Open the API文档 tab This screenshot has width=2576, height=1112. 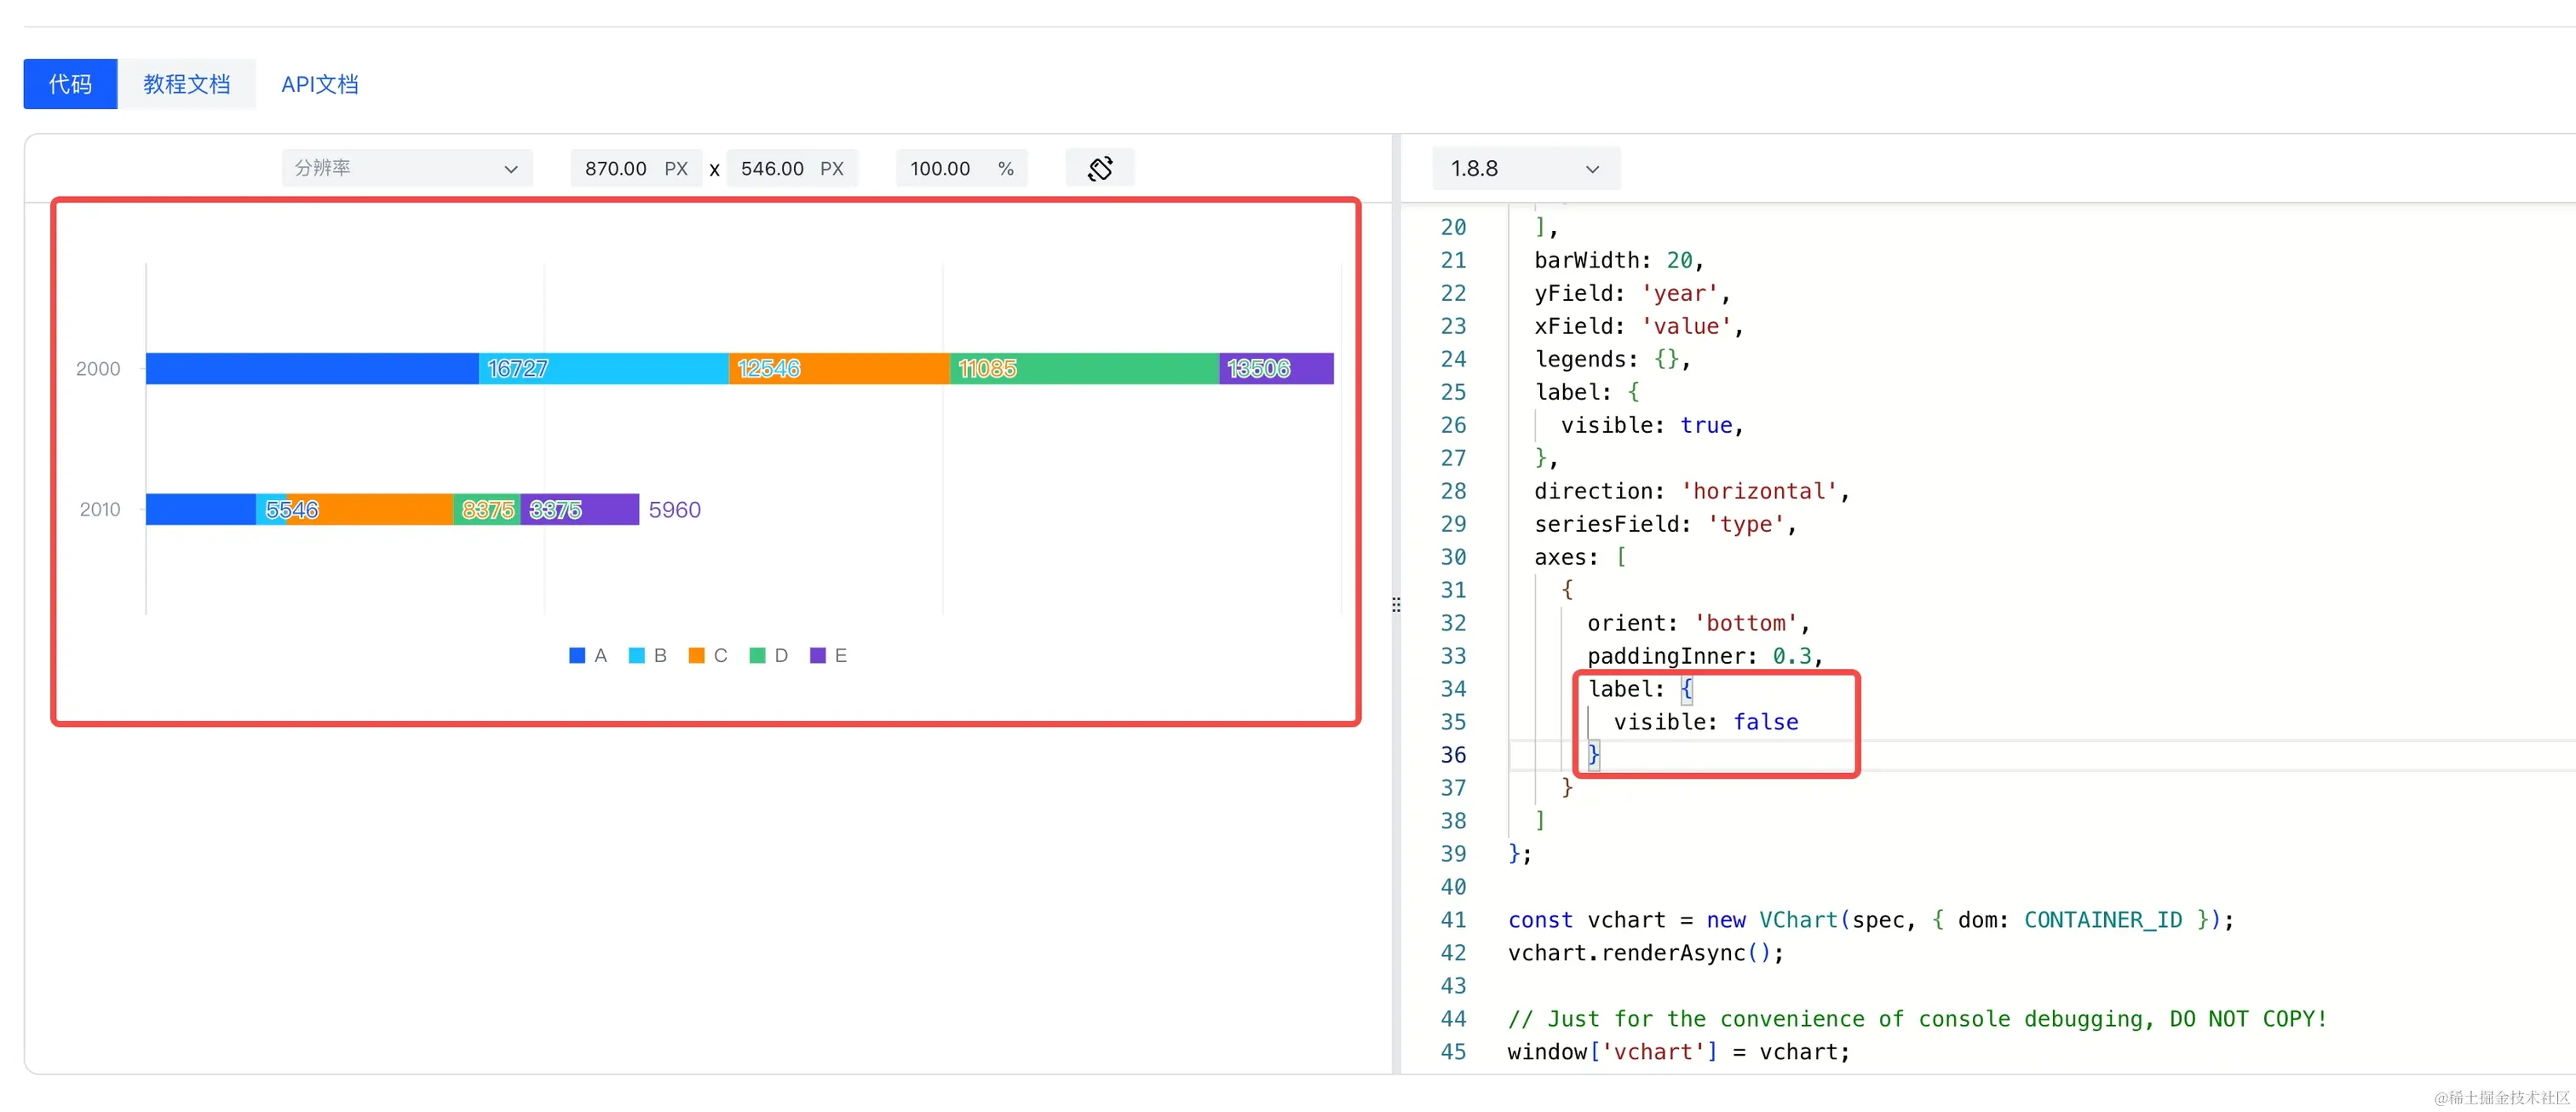319,84
